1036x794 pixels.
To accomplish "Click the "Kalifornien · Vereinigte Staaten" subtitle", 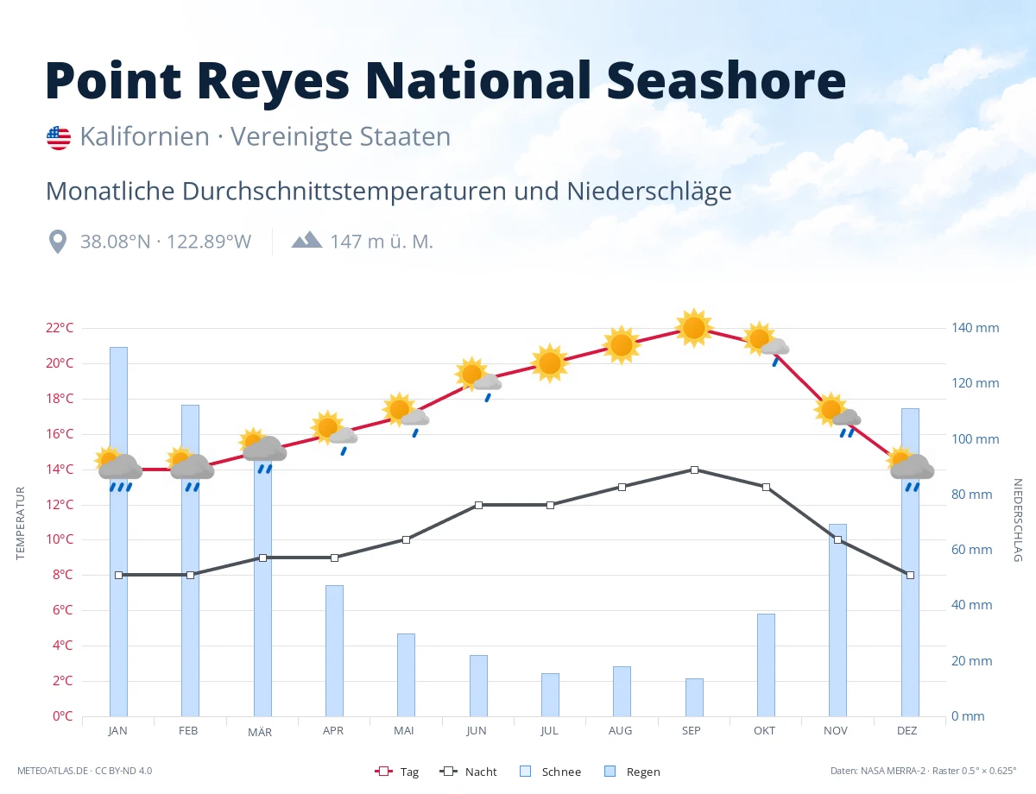I will pos(265,136).
